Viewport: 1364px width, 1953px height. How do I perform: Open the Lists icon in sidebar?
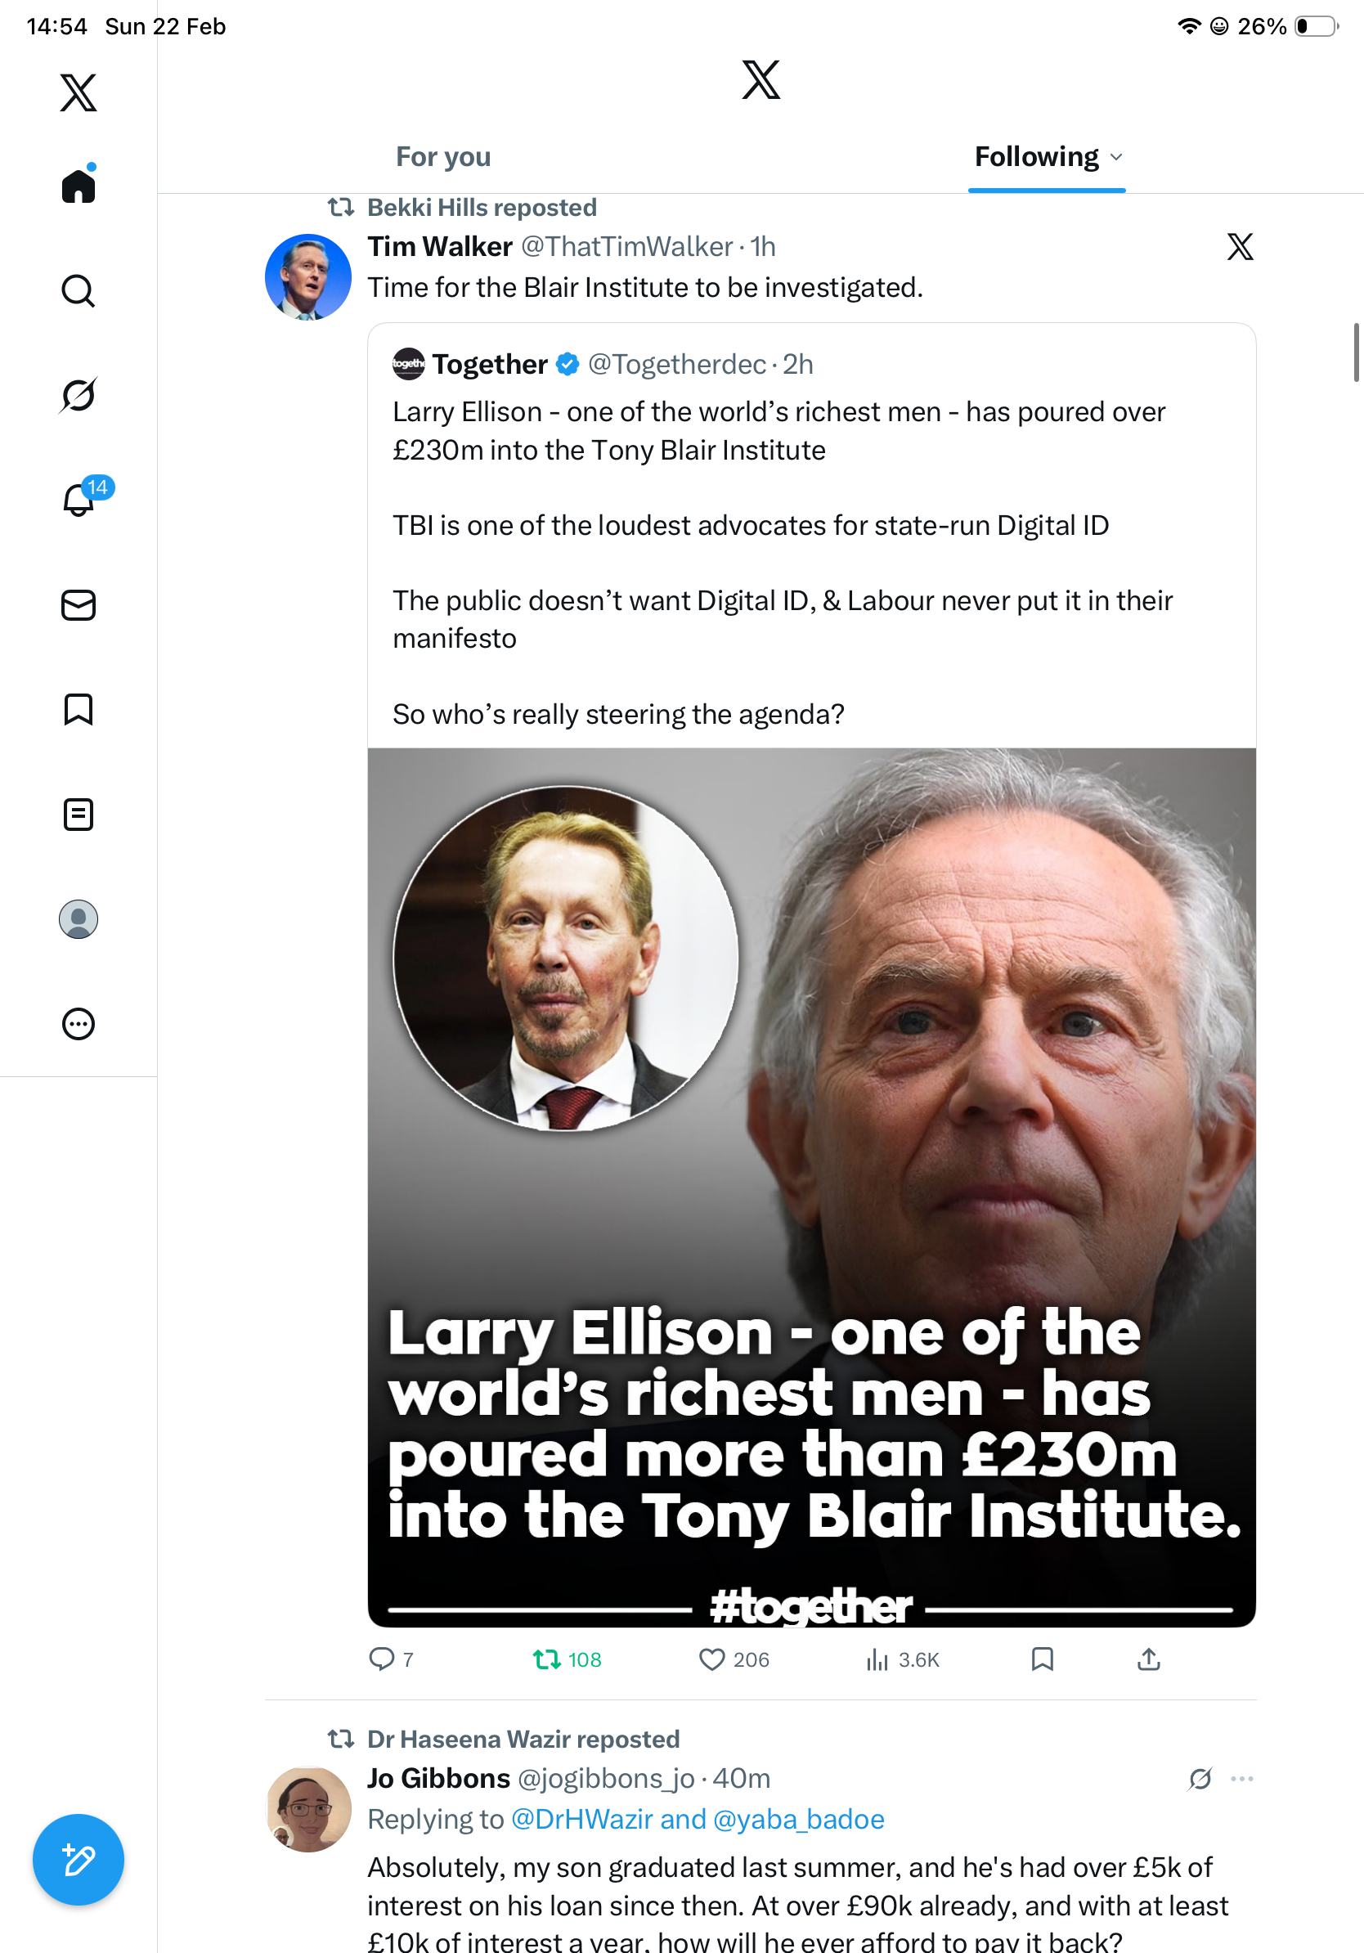tap(79, 814)
